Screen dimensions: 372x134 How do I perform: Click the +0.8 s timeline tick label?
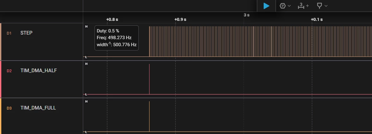click(112, 20)
